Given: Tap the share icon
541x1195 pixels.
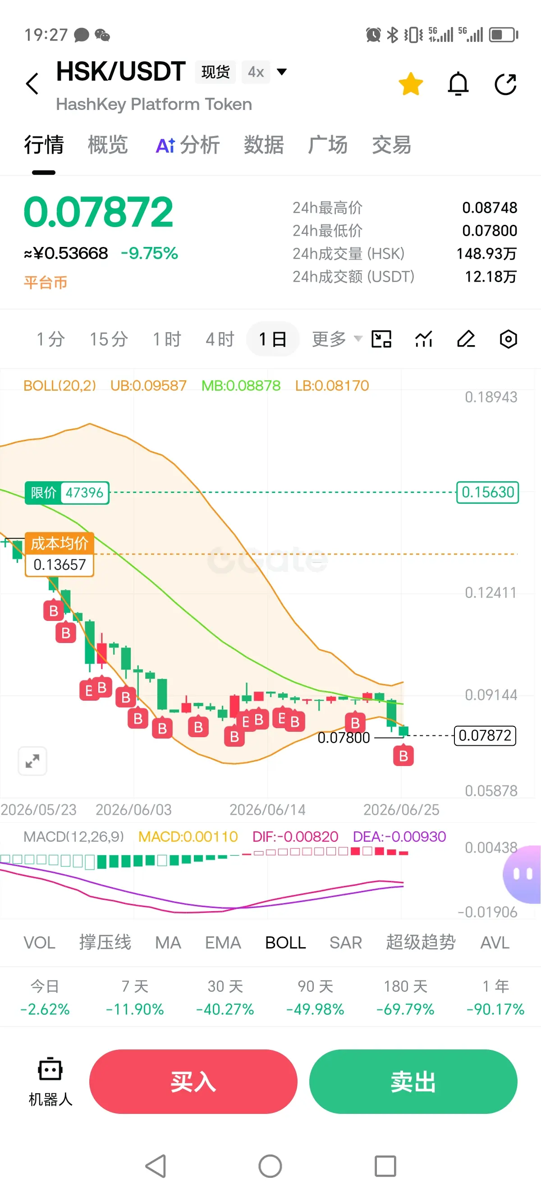Looking at the screenshot, I should pyautogui.click(x=506, y=84).
